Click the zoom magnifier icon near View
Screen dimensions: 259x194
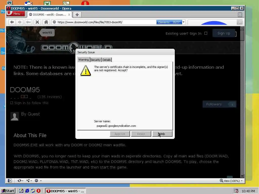(x=221, y=180)
